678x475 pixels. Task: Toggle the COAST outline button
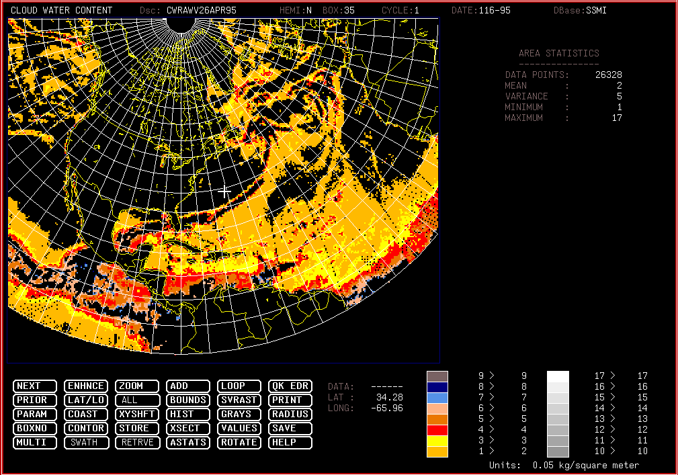86,415
